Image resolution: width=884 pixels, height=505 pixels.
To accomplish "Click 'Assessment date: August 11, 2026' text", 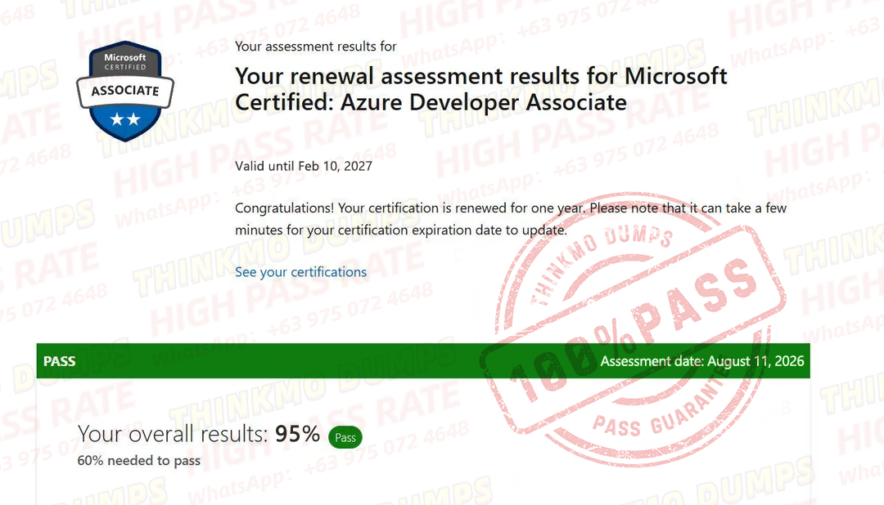I will 702,361.
